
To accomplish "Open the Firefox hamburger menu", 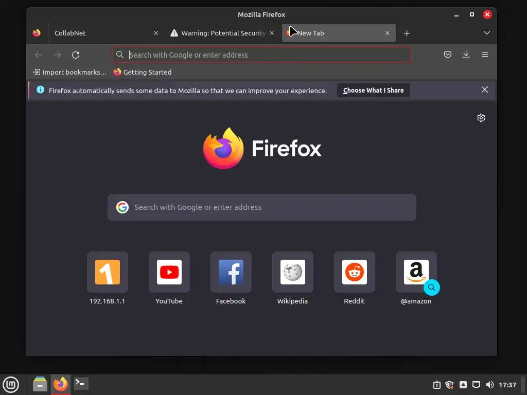I will pos(484,55).
